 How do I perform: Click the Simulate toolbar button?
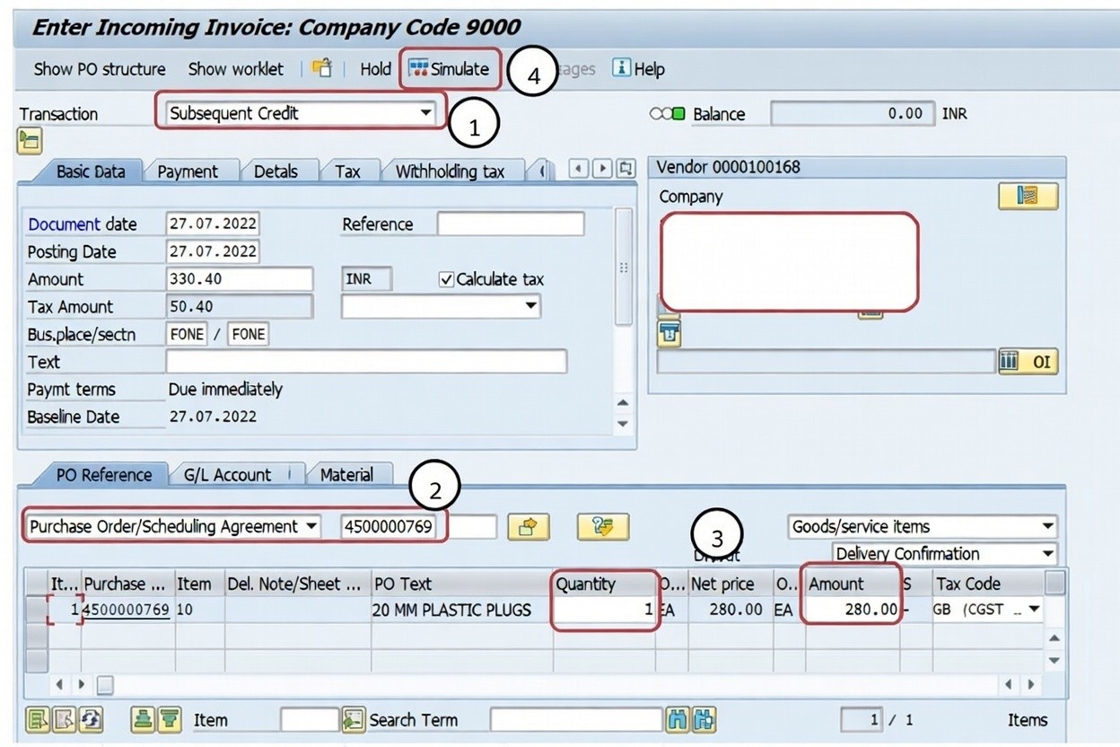[x=450, y=69]
